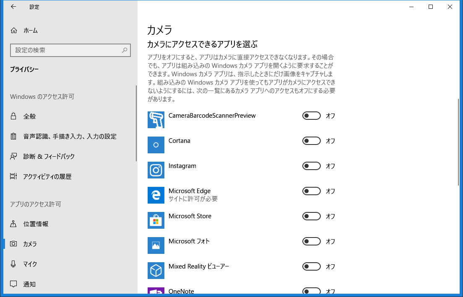
Task: Minimize the settings window
Action: pyautogui.click(x=411, y=7)
